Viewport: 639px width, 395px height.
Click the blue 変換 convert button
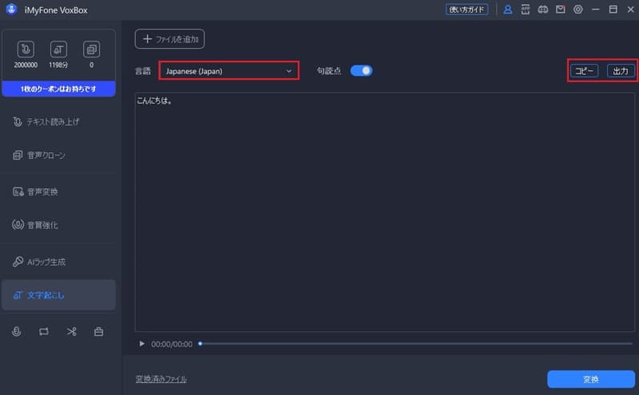(591, 379)
